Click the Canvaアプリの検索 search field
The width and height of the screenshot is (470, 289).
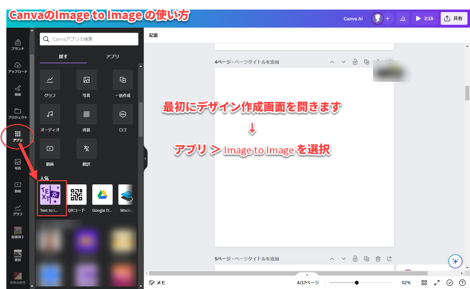click(89, 39)
